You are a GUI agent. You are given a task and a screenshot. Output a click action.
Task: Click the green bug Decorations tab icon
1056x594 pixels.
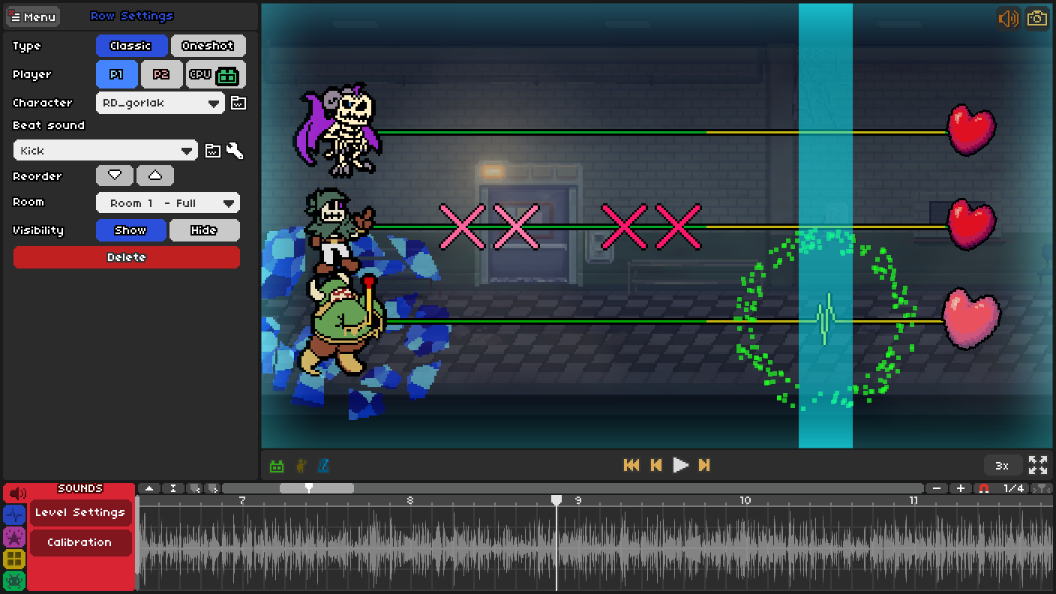14,580
